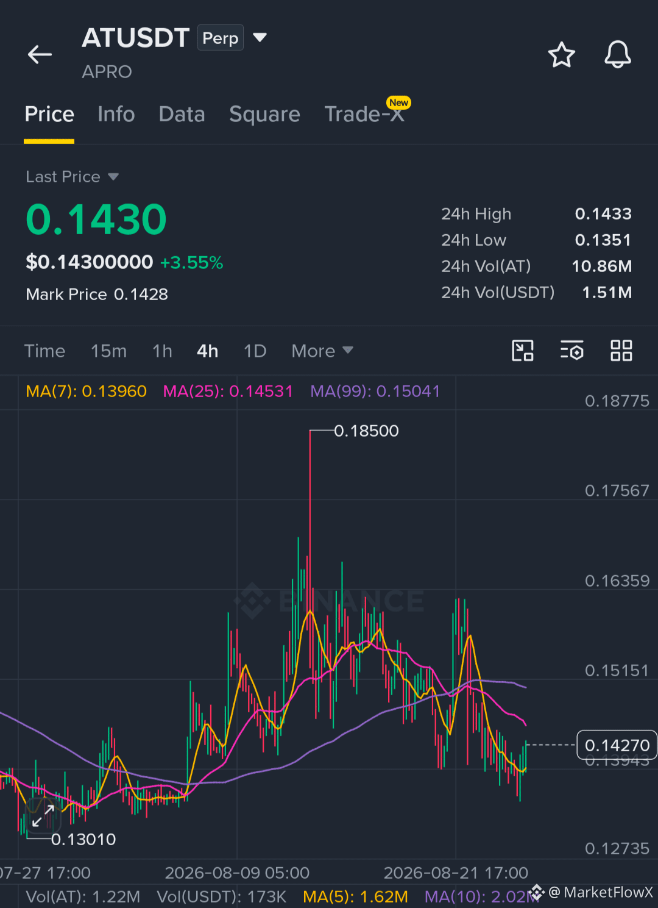This screenshot has width=658, height=908.
Task: Select the 1h chart interval
Action: pyautogui.click(x=162, y=351)
